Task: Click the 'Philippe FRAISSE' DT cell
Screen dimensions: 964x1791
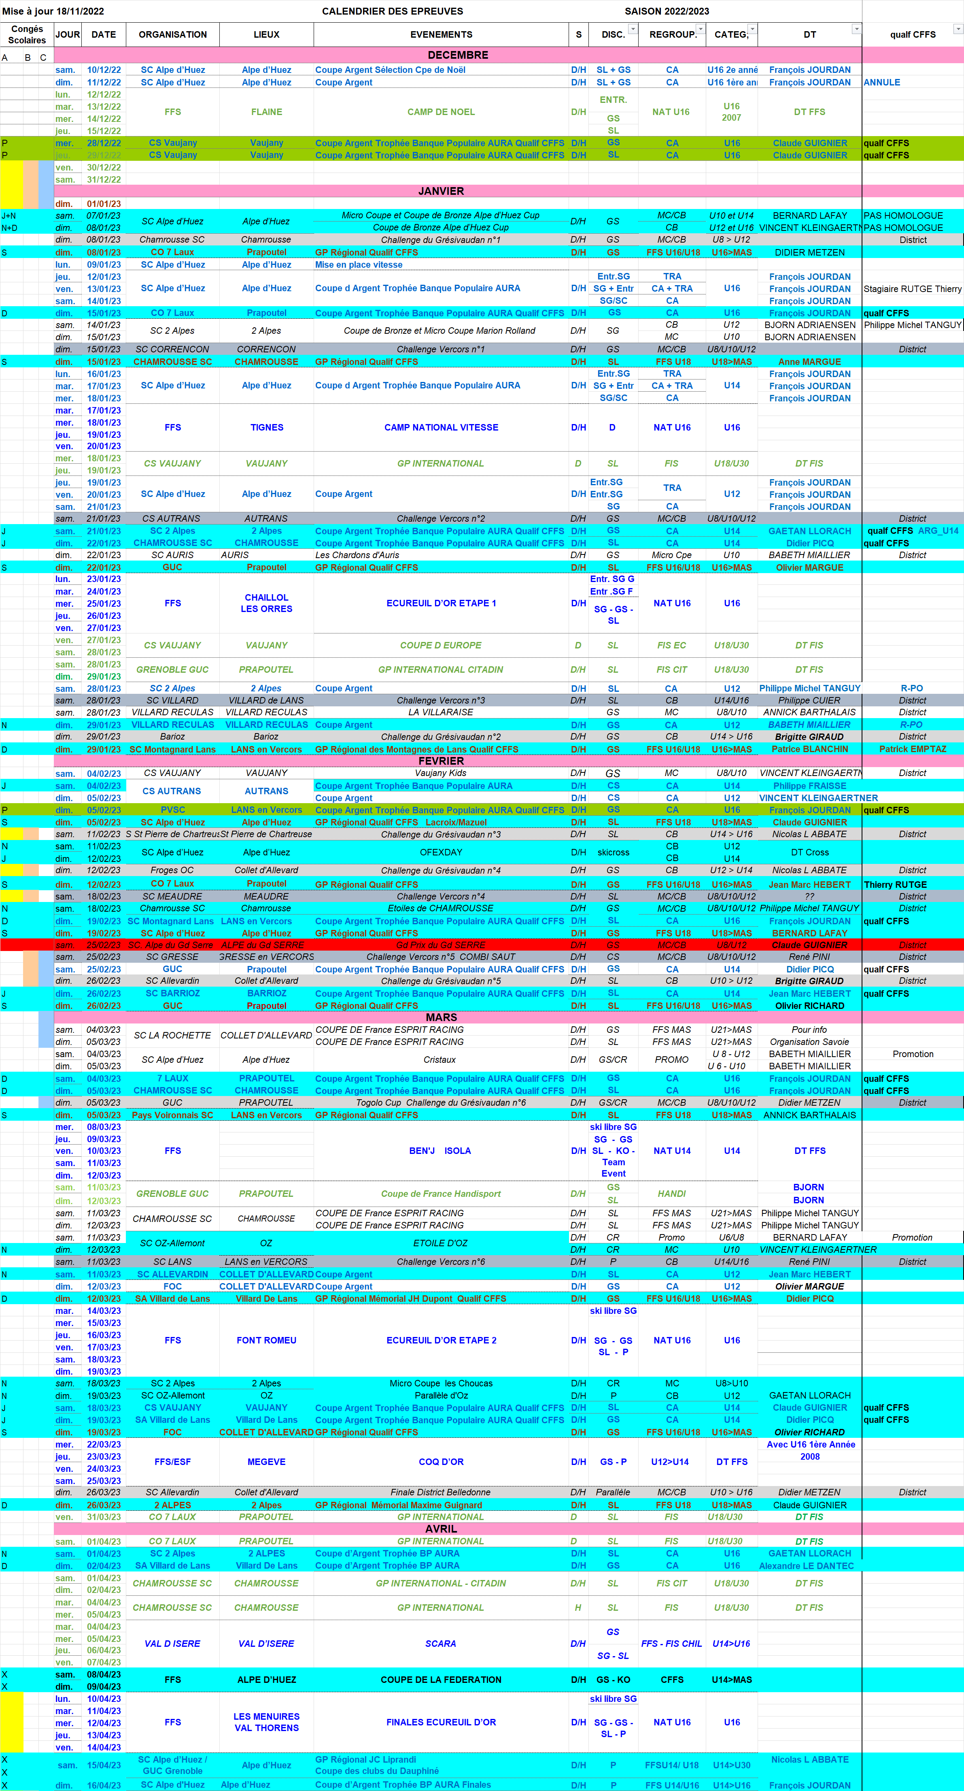Action: click(x=810, y=786)
